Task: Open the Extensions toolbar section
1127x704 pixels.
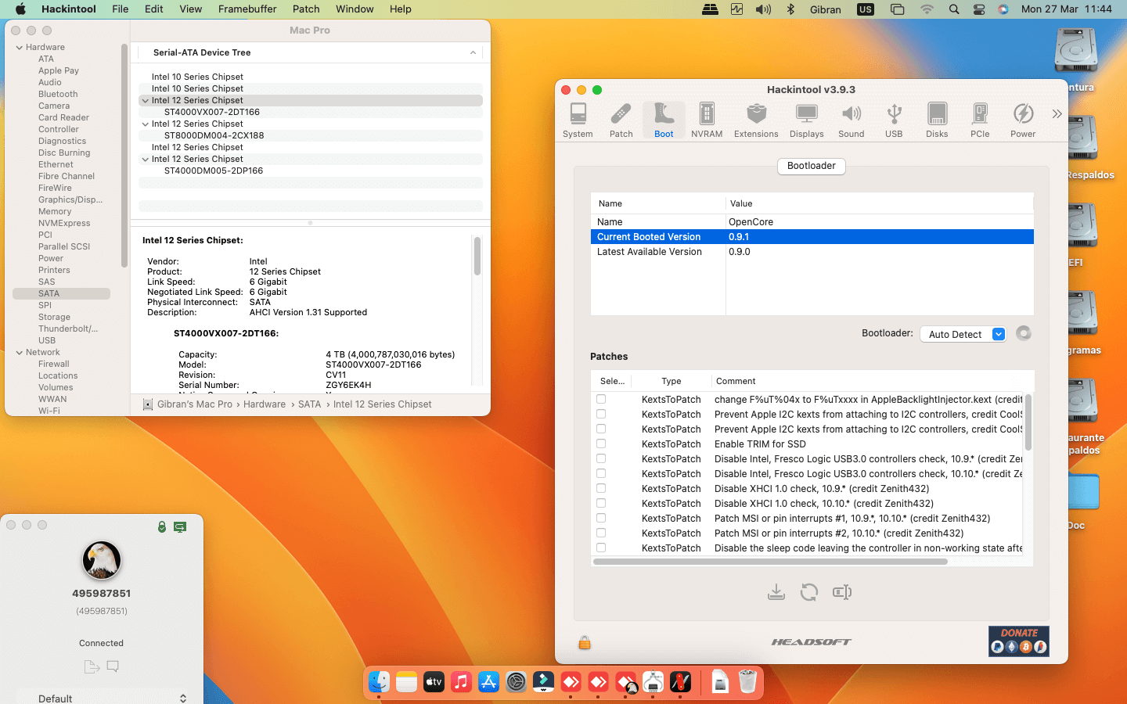Action: click(755, 120)
